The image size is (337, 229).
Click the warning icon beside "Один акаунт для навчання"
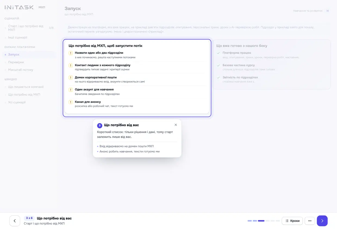point(71,90)
